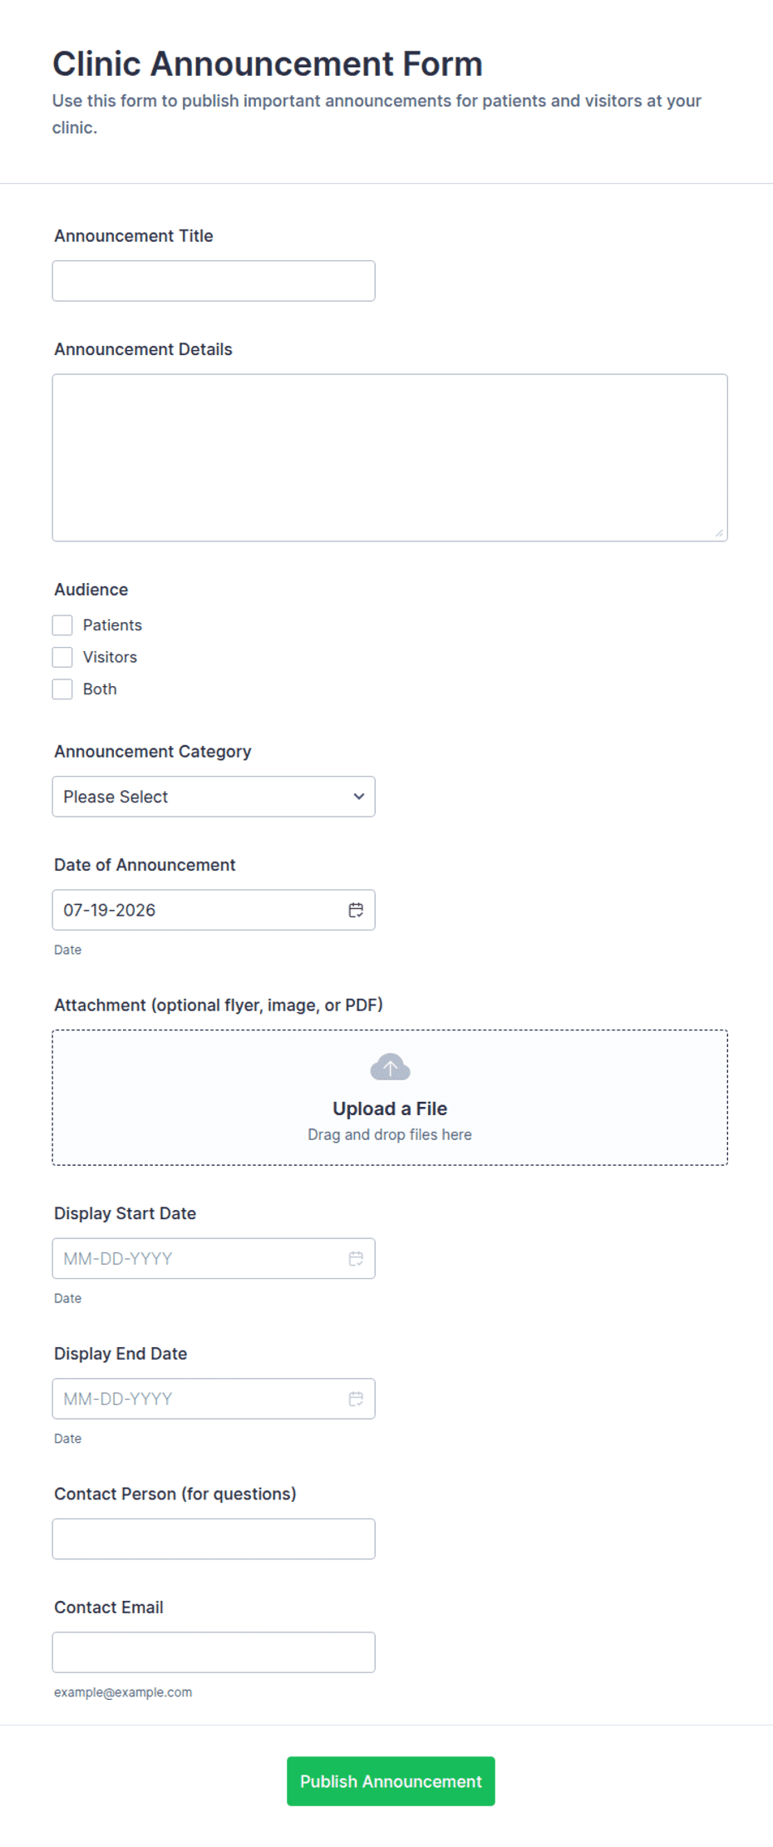
Task: Open calendar icon for Date of Announcement
Action: tap(356, 910)
